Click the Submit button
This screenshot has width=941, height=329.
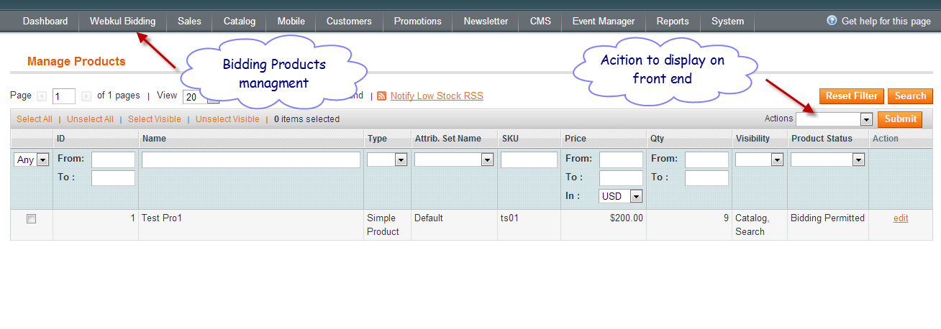(900, 119)
